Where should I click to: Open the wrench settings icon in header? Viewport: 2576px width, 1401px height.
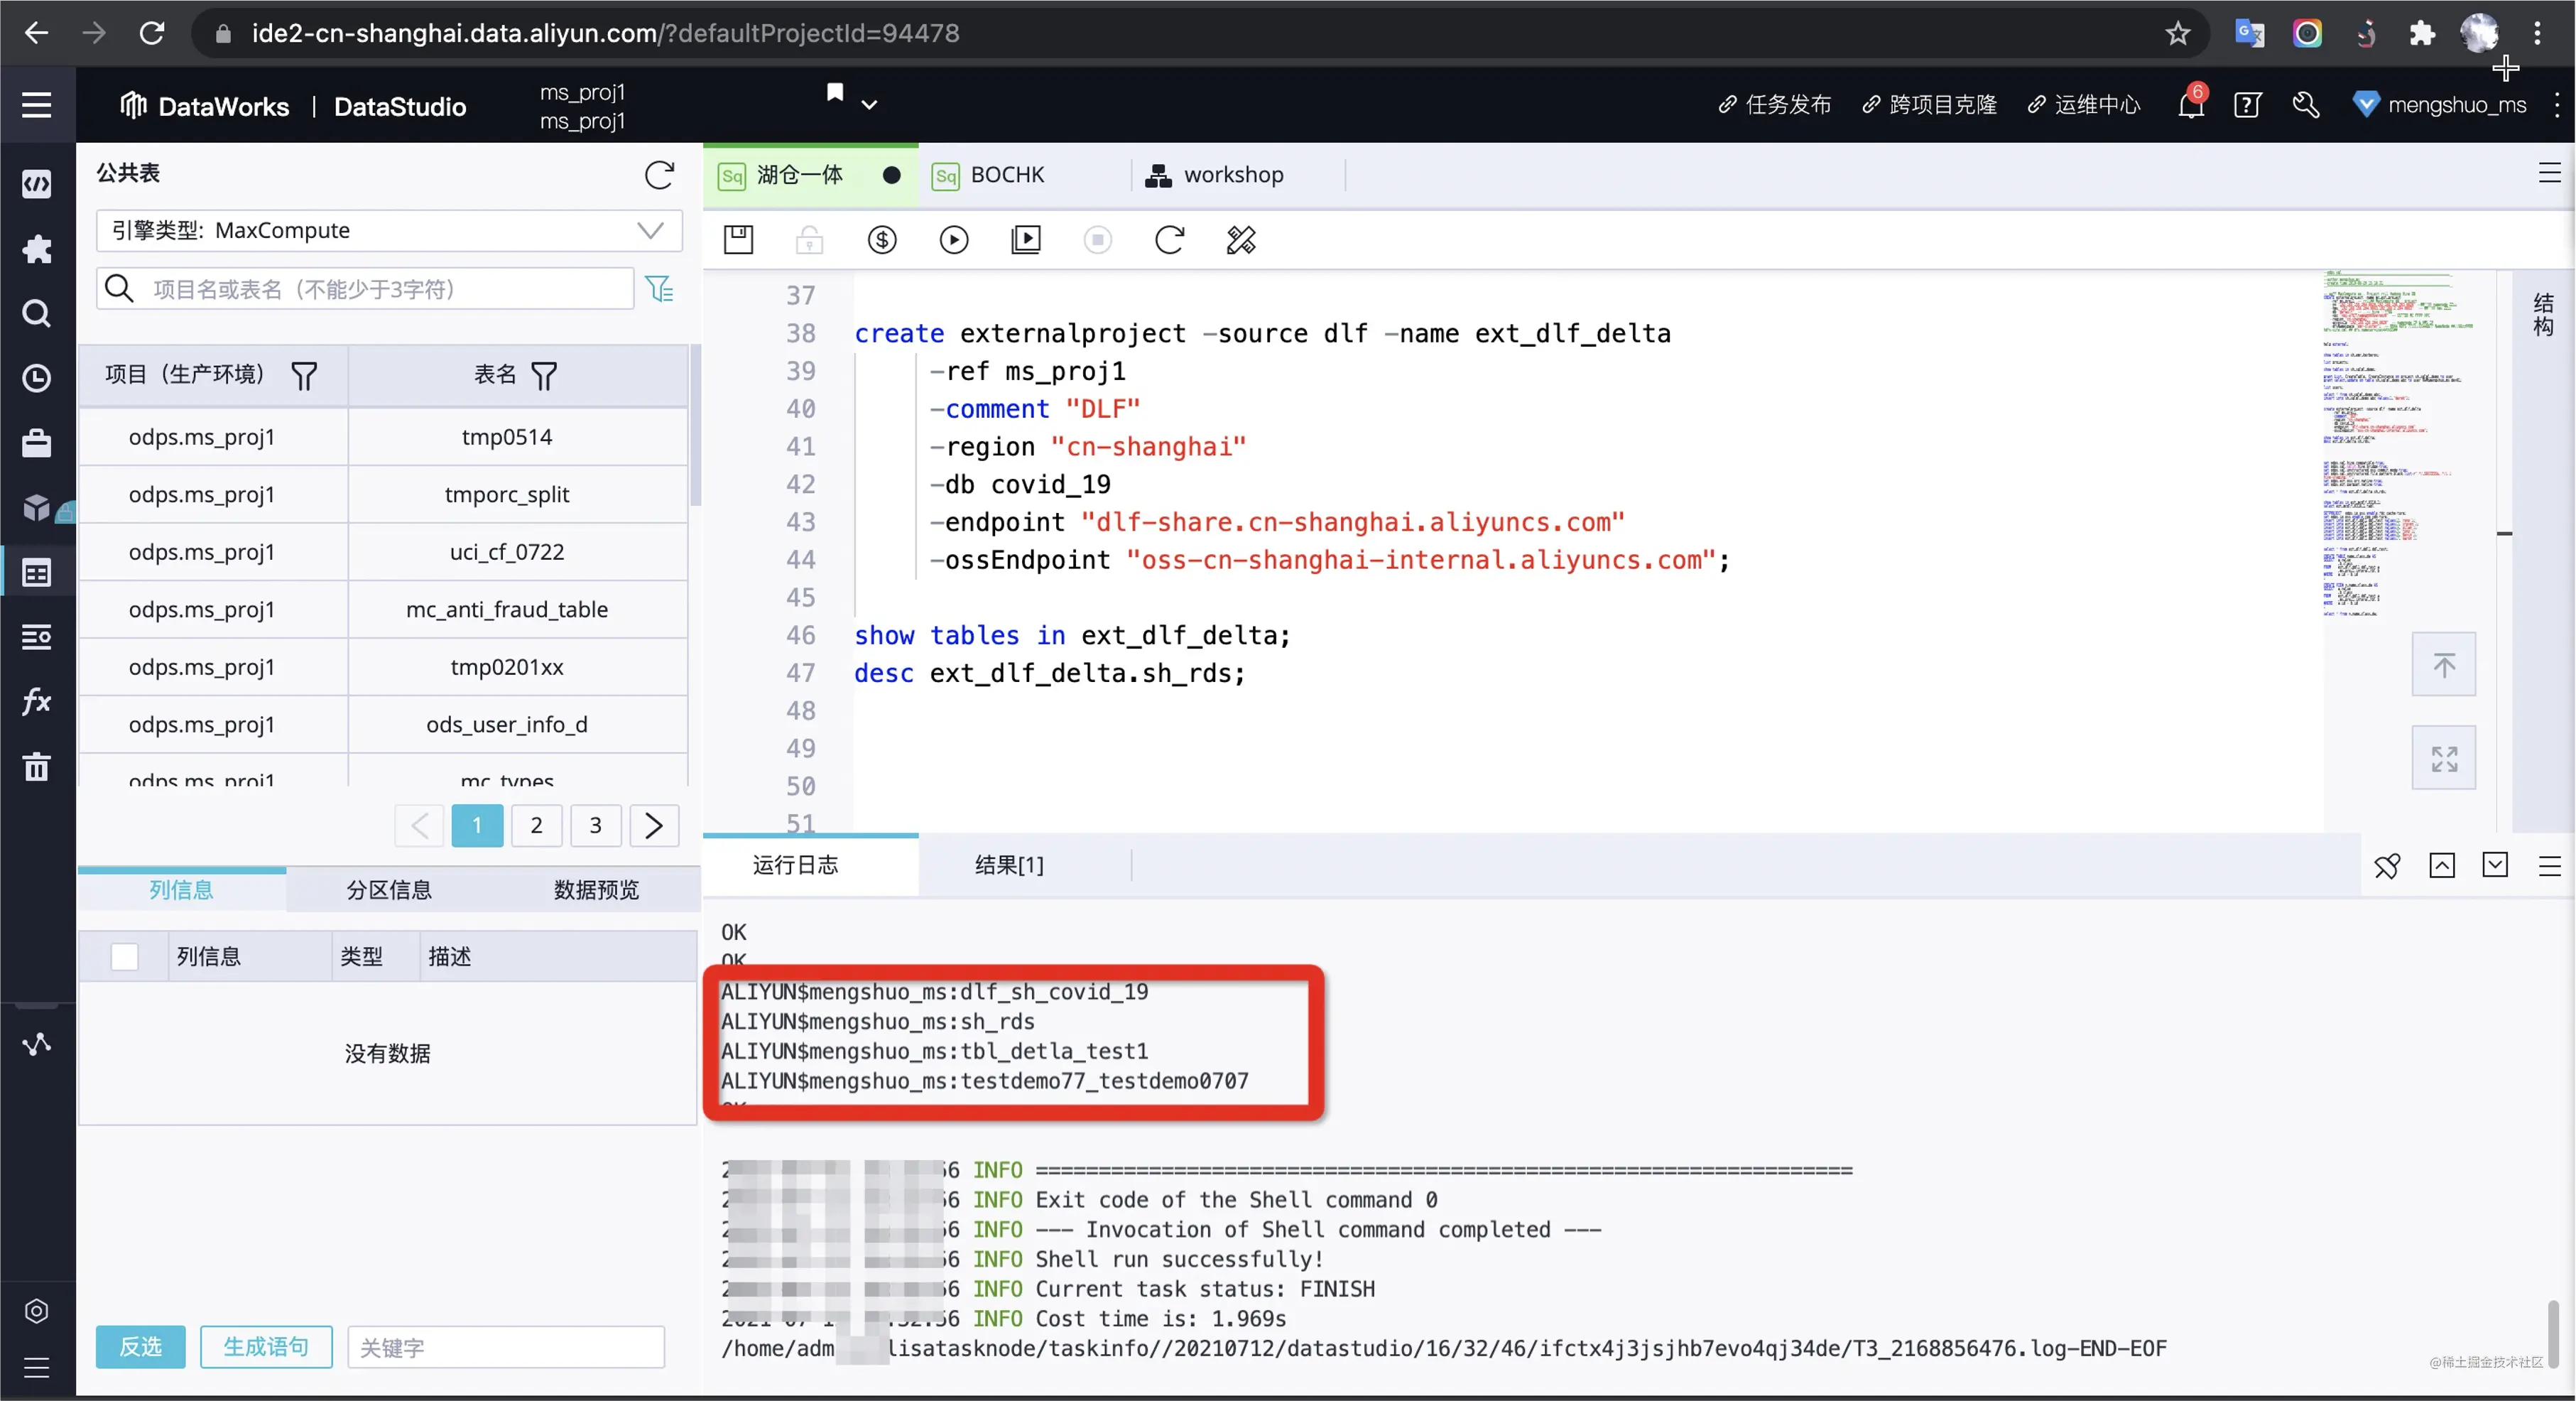pos(2306,105)
